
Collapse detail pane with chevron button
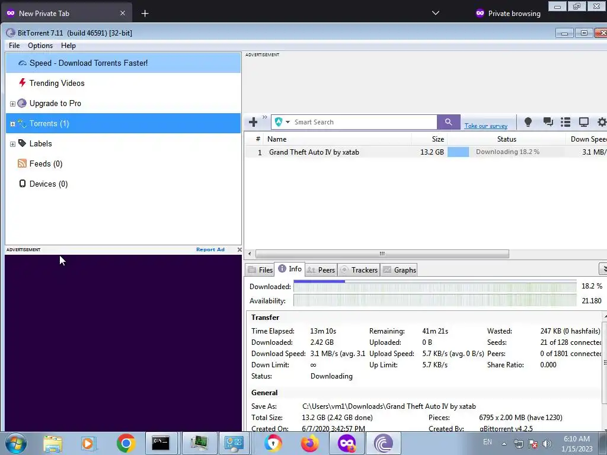[603, 268]
